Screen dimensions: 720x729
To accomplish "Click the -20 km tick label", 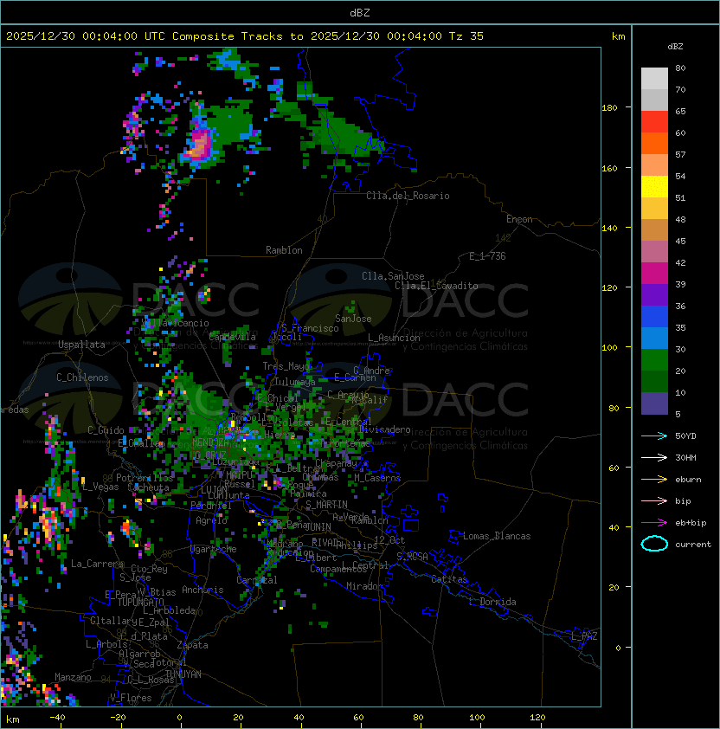I will click(x=118, y=718).
